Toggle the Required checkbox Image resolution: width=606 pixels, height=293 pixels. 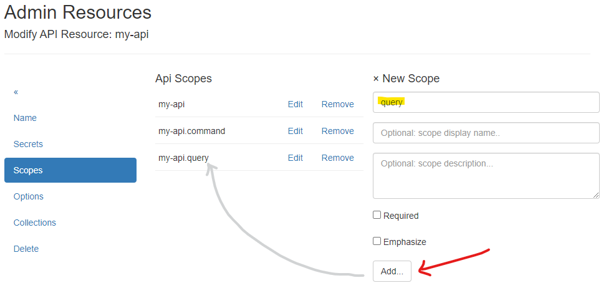(x=377, y=215)
